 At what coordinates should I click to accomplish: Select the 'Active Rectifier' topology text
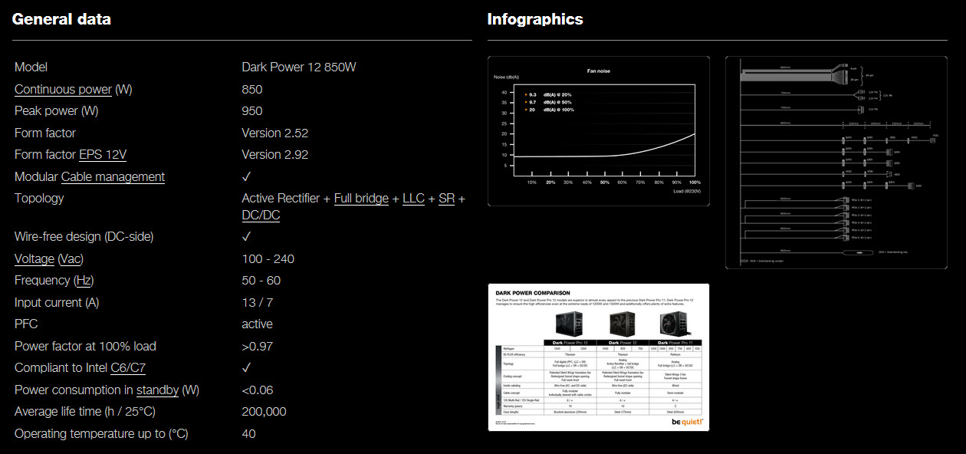(281, 198)
